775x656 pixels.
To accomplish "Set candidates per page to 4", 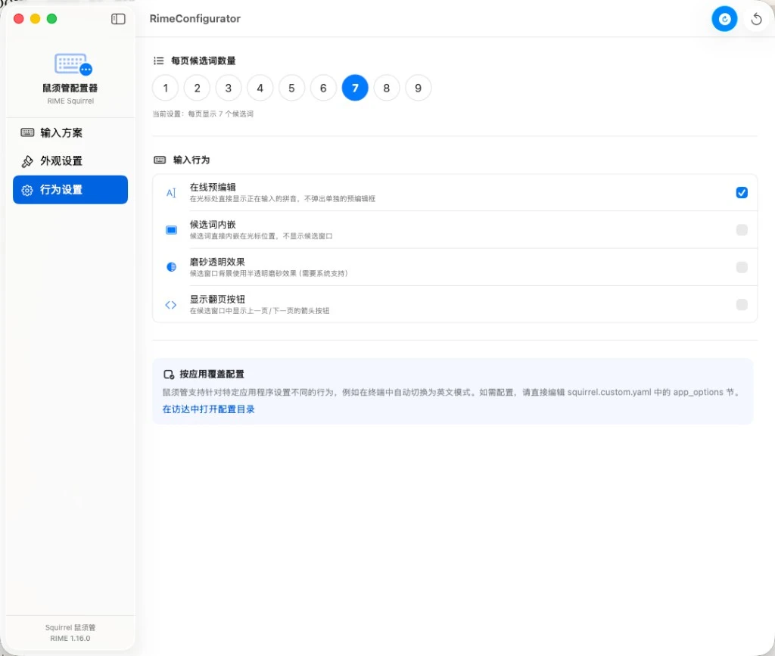I will 260,88.
